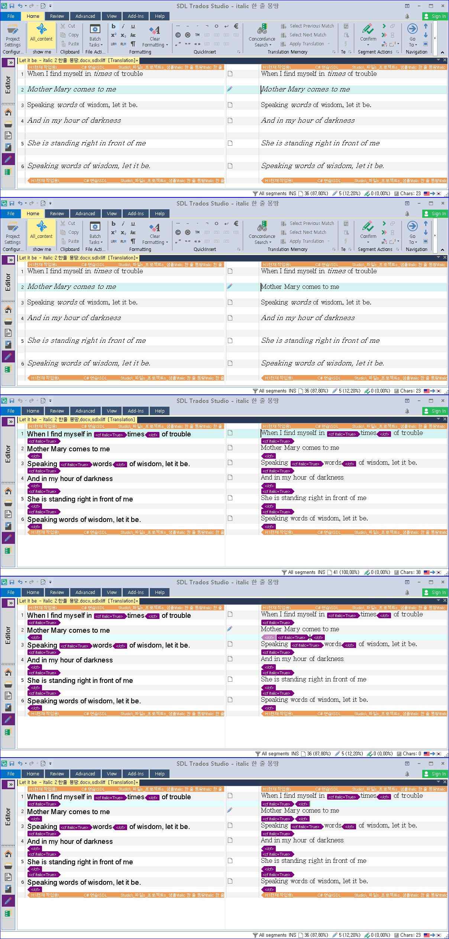Click Select Next Match in the top window
449x939 pixels.
tap(304, 35)
